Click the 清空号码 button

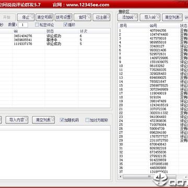click(x=44, y=17)
